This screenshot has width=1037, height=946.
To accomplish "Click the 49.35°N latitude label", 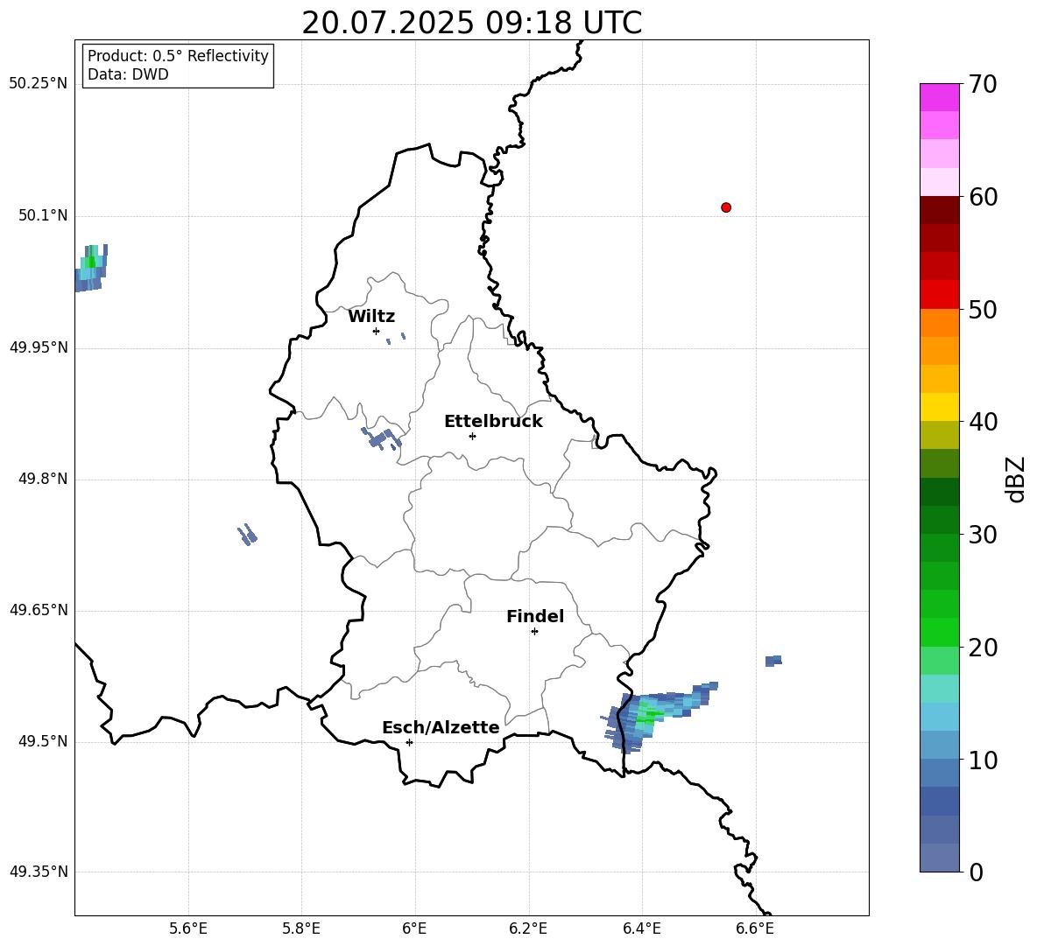I will tap(39, 872).
